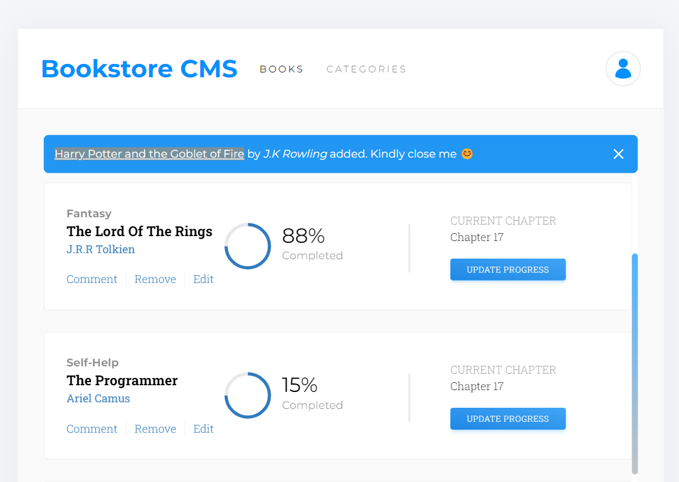This screenshot has height=482, width=679.
Task: Comment on The Lord Of The Rings
Action: (x=91, y=279)
